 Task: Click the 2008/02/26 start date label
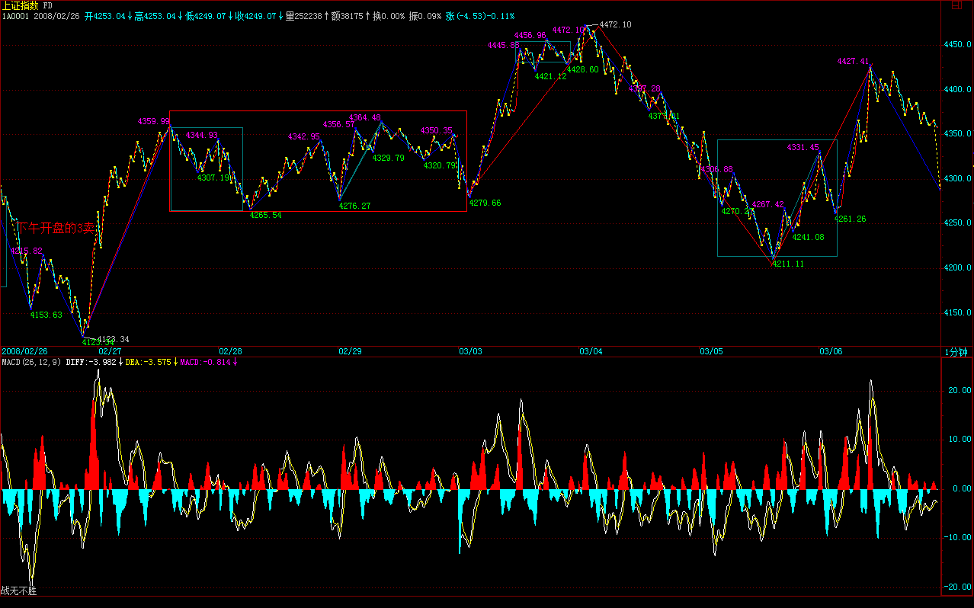(24, 351)
